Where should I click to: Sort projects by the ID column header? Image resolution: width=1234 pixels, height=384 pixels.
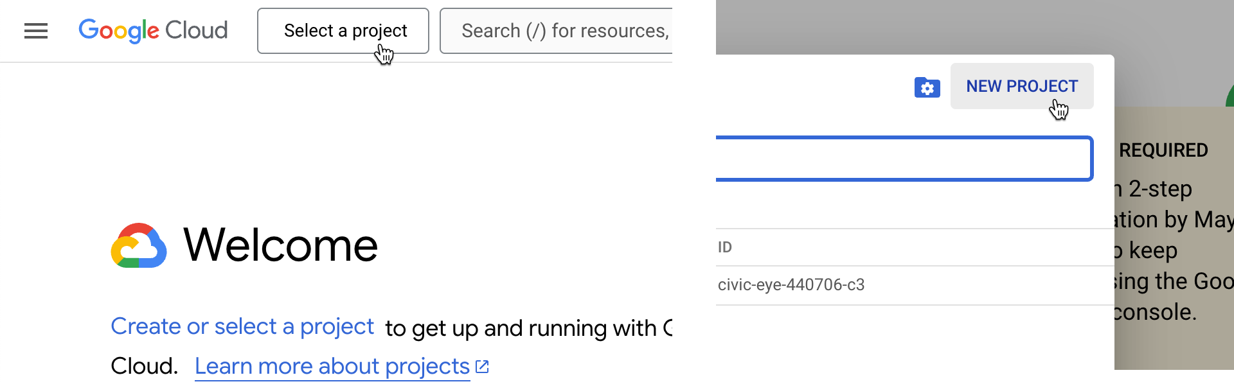click(x=725, y=247)
